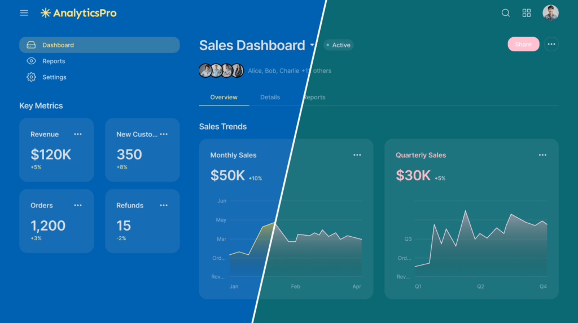The width and height of the screenshot is (578, 323).
Task: Click the Dashboard inbox icon in sidebar
Action: coord(31,45)
